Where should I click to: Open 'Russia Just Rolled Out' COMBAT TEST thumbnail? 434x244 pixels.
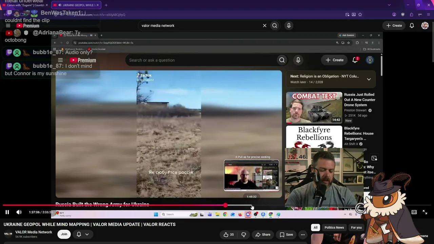[314, 107]
